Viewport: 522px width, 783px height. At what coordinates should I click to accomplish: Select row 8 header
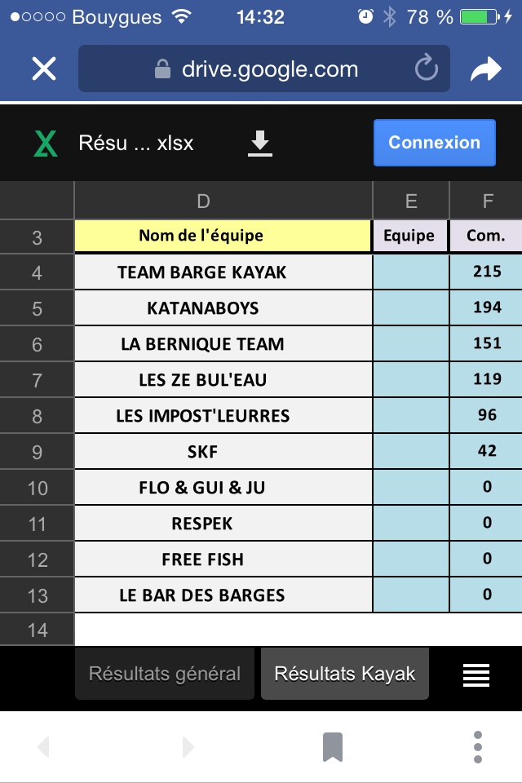(x=37, y=416)
